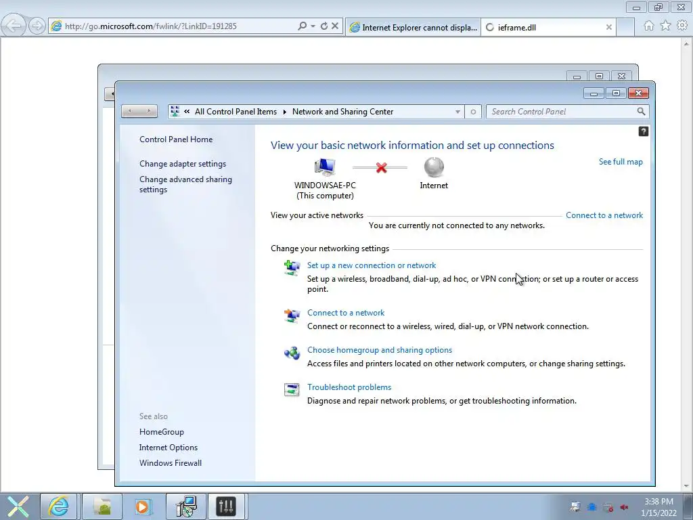Open a new blank tab in IE
Viewport: 693px width, 520px height.
click(x=625, y=27)
